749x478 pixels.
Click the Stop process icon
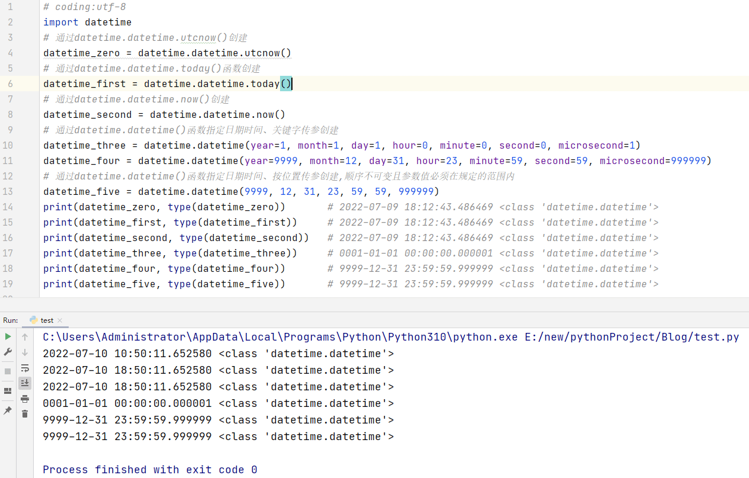coord(8,370)
